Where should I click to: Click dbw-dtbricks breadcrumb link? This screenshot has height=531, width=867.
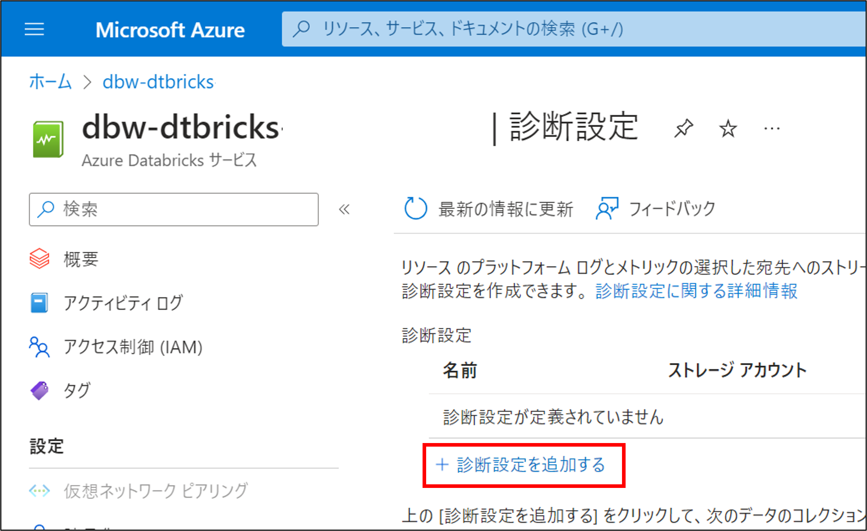coord(158,82)
